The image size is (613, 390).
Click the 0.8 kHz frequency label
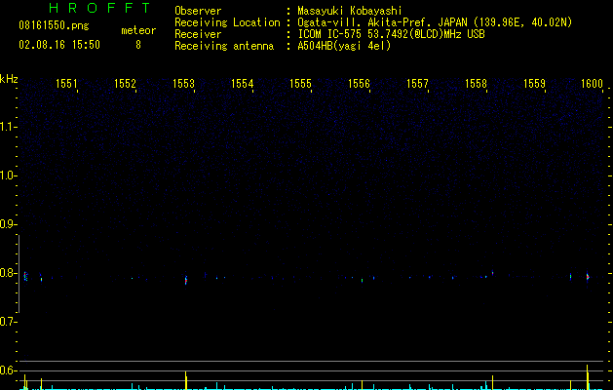coord(8,273)
